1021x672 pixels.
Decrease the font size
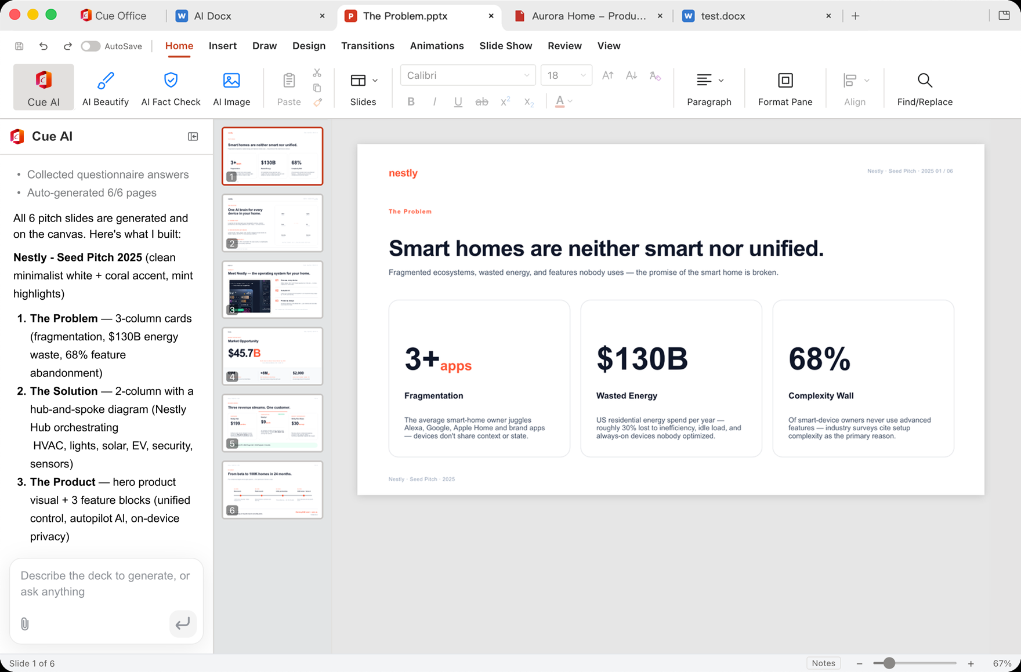(631, 75)
